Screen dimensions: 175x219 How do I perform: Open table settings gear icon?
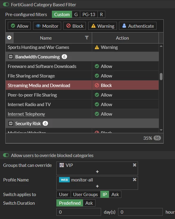coord(9,38)
